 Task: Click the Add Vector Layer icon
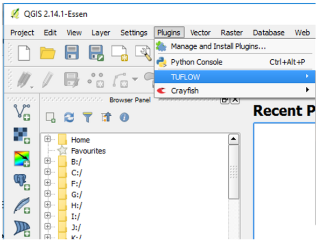[21, 112]
